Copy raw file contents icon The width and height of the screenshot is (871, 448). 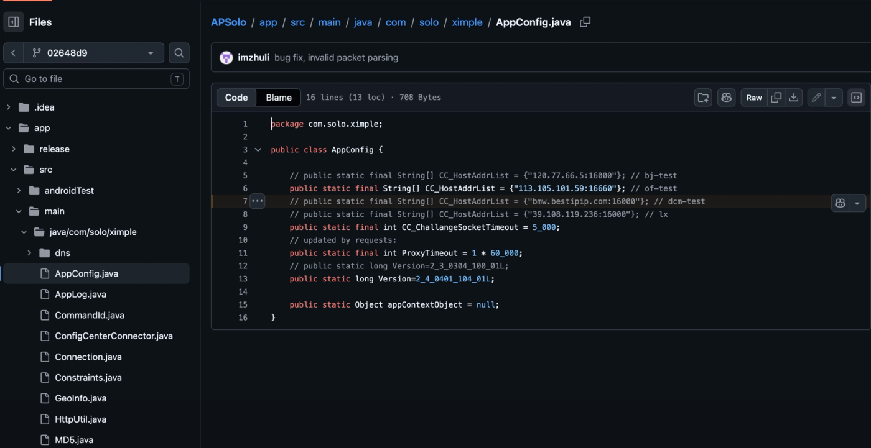(776, 98)
